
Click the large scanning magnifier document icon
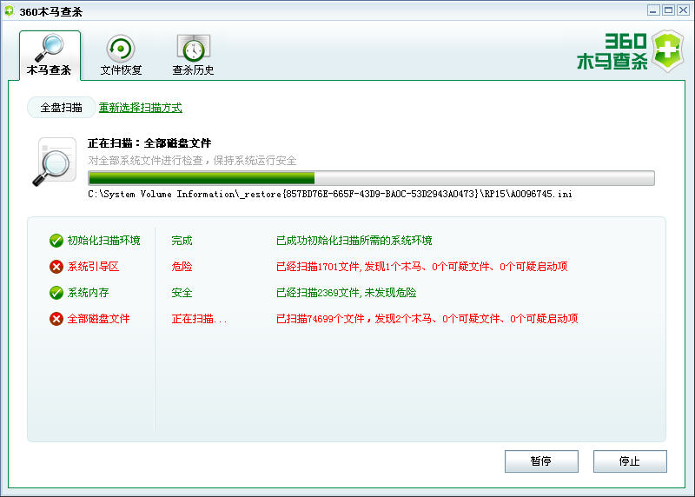(x=55, y=162)
